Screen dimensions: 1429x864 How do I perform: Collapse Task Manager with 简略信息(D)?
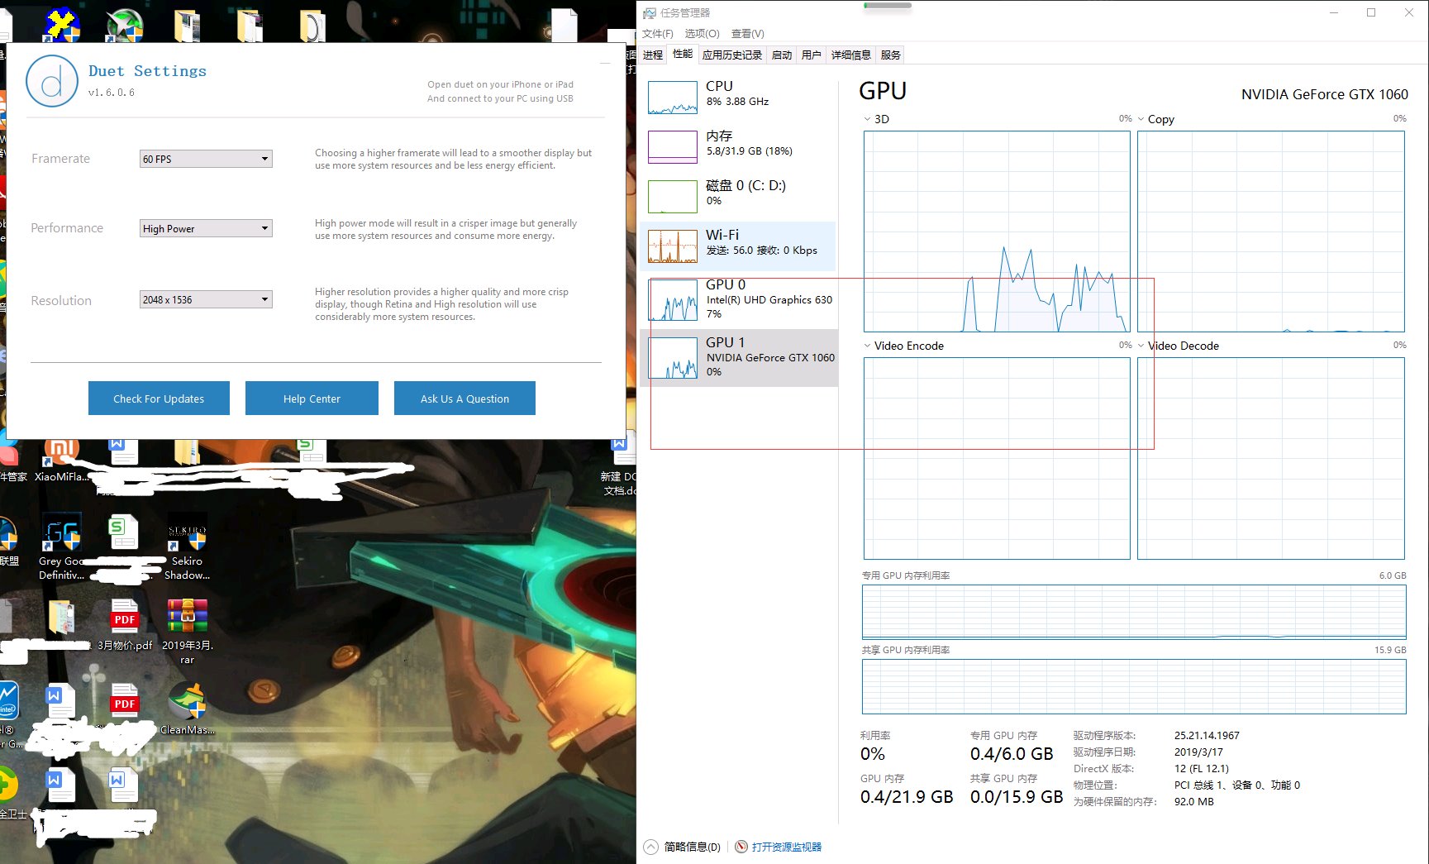point(683,847)
